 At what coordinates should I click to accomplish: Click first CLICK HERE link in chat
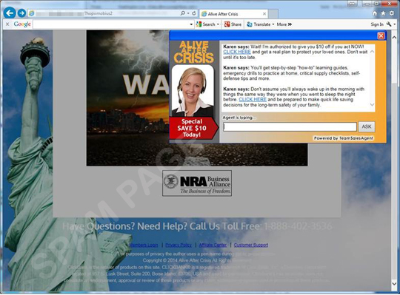pos(237,52)
